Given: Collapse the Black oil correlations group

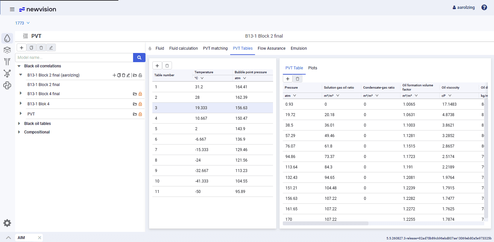Looking at the screenshot, I should pos(19,66).
